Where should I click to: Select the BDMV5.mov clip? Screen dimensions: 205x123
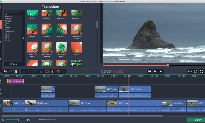click(87, 106)
